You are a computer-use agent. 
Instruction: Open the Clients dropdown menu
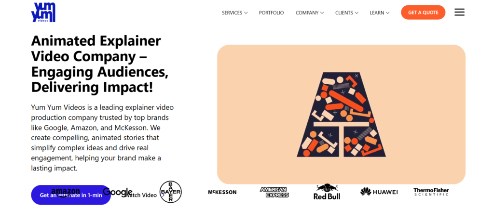pyautogui.click(x=347, y=13)
